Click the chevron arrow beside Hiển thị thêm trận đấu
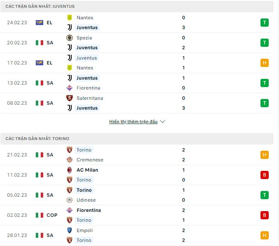 (163, 122)
